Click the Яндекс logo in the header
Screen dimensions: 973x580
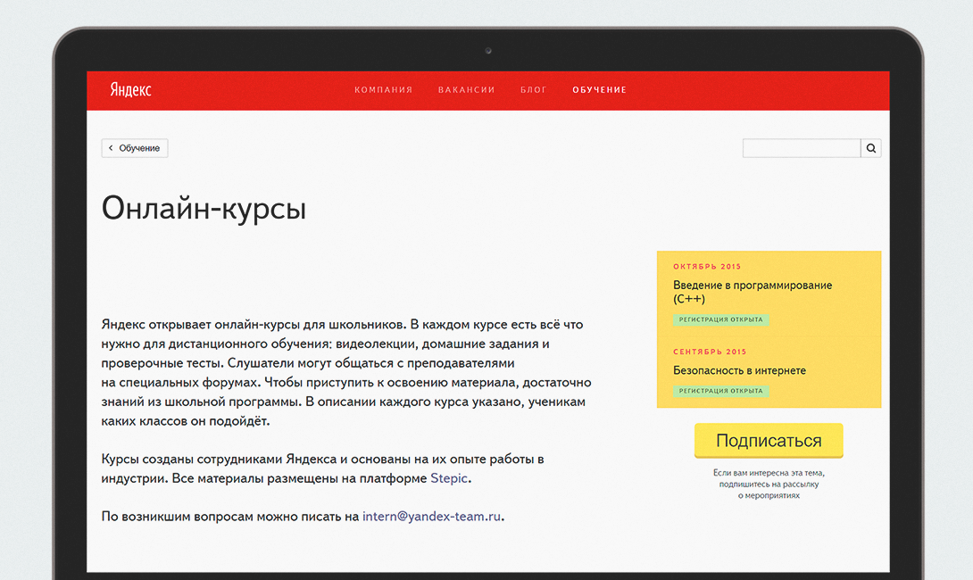point(130,90)
